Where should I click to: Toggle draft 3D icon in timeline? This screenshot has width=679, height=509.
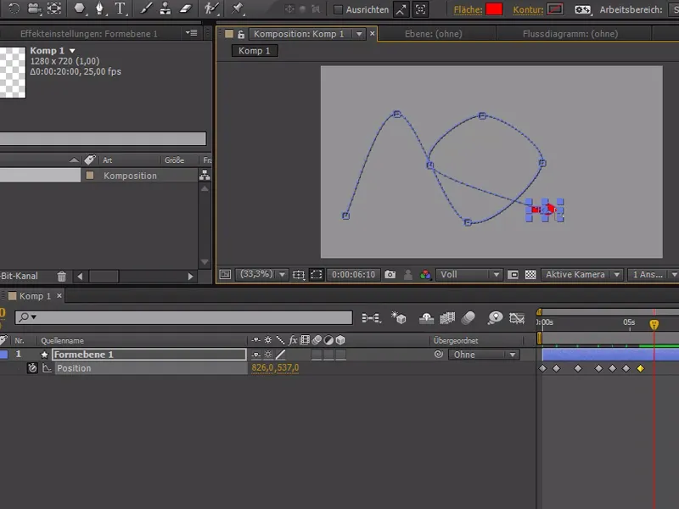[398, 318]
